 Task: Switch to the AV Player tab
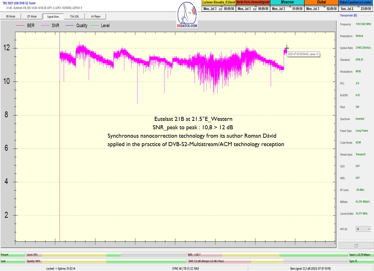click(x=95, y=17)
